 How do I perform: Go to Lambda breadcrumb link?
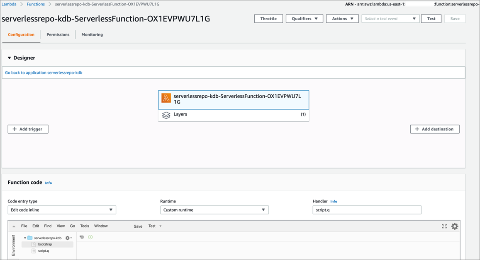[x=9, y=4]
